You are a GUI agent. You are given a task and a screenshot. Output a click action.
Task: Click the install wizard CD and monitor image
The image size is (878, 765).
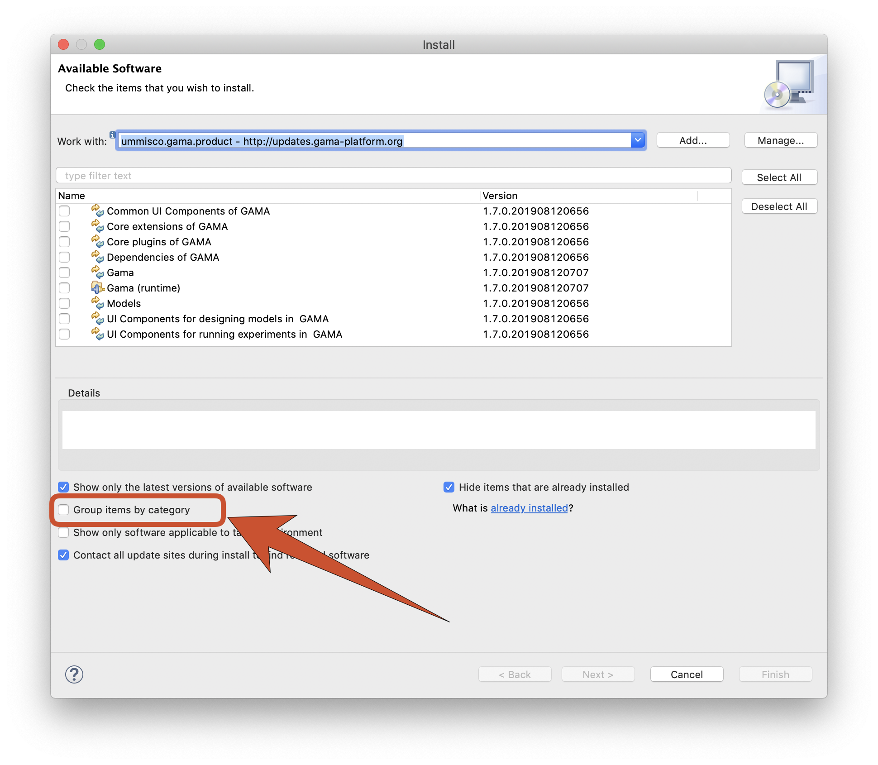790,84
